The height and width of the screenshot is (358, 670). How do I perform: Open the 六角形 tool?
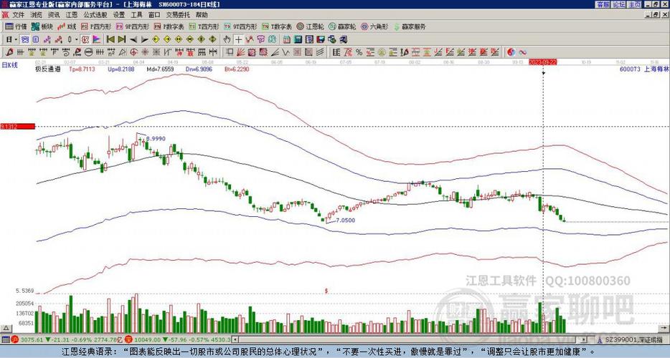coord(374,26)
